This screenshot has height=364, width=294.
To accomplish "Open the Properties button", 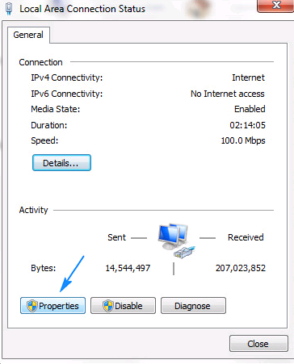I will click(52, 305).
